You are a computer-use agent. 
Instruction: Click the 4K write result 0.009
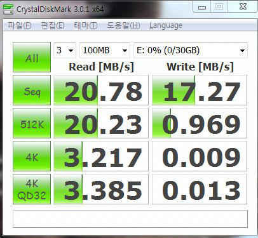point(200,156)
